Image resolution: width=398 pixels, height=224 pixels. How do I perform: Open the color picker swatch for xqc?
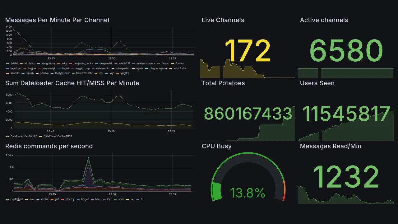pos(107,73)
